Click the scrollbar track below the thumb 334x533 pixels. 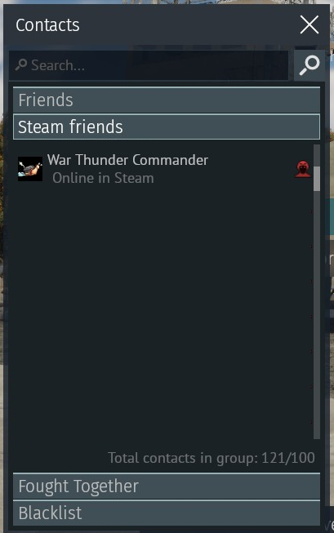(317, 314)
